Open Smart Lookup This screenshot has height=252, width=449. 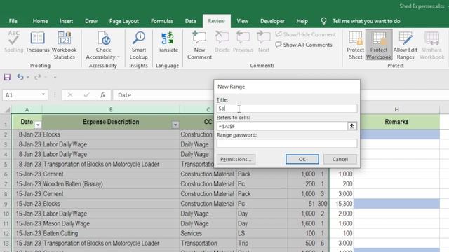139,45
